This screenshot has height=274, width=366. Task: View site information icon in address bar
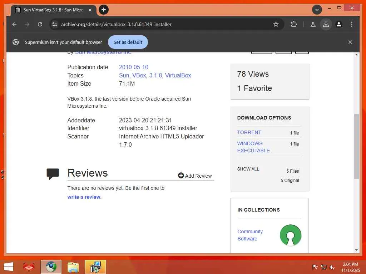[55, 24]
